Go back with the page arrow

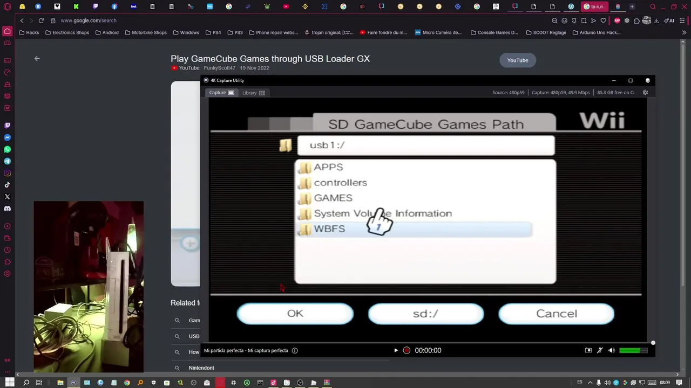point(37,58)
